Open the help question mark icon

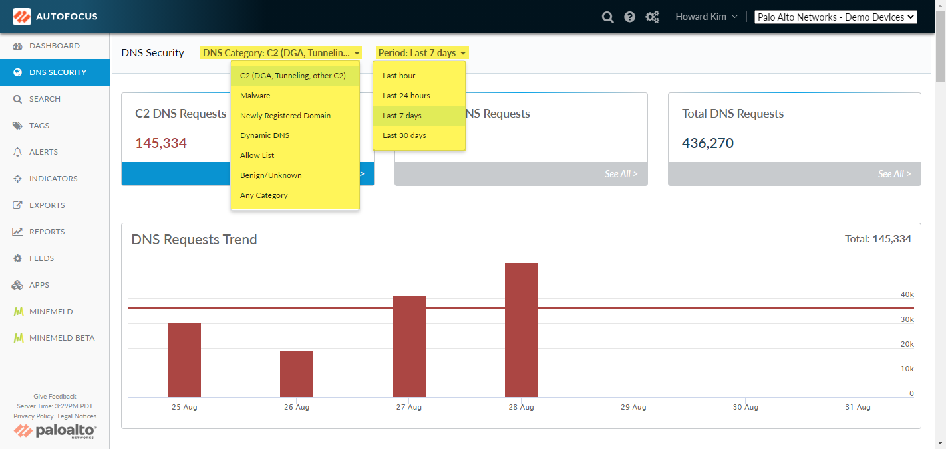point(629,17)
